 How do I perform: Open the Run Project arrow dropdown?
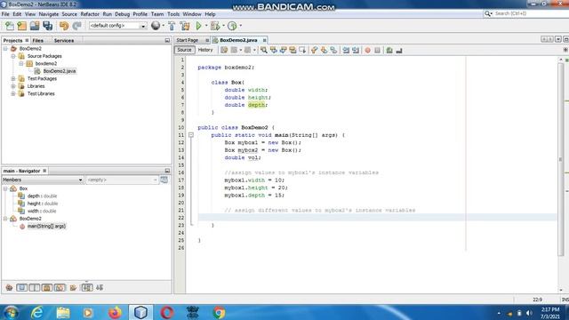pos(205,26)
